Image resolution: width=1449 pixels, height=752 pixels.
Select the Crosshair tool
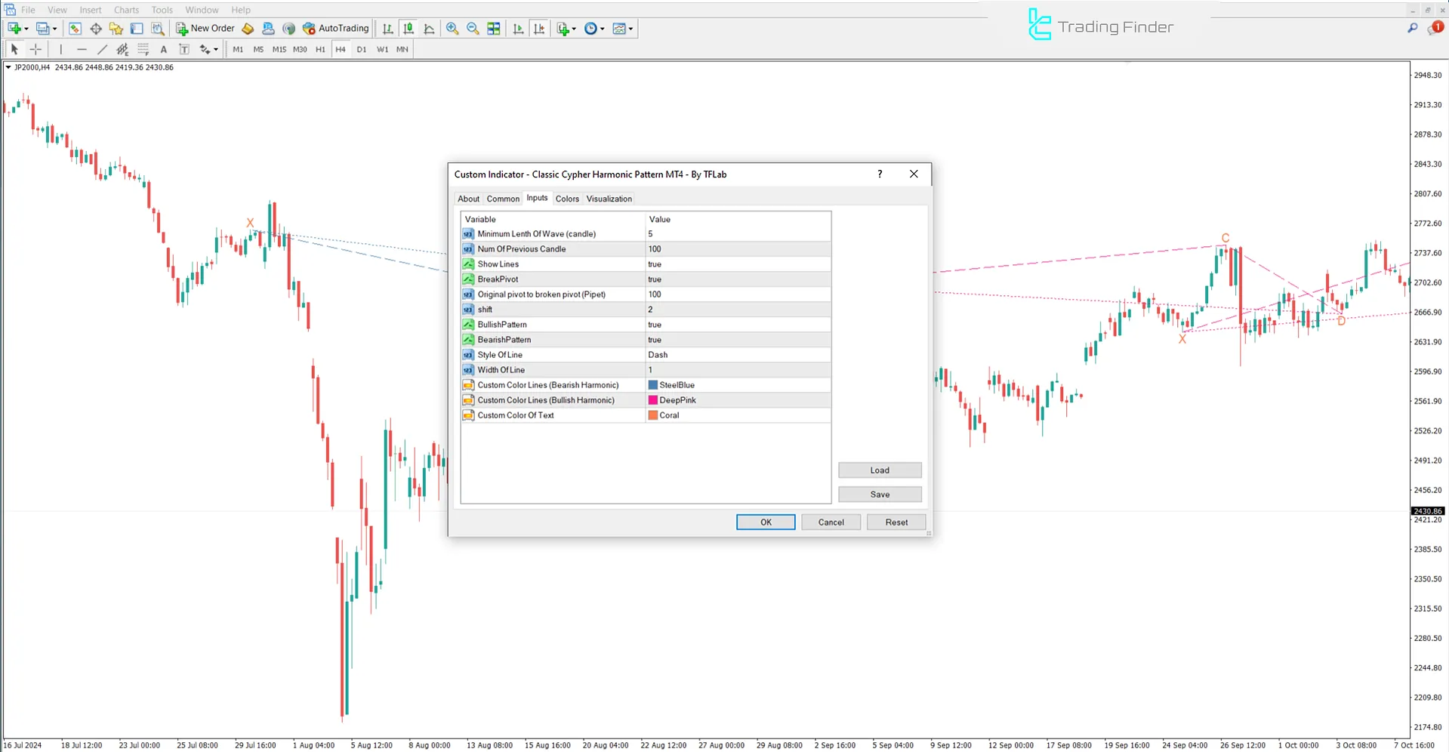[x=35, y=49]
